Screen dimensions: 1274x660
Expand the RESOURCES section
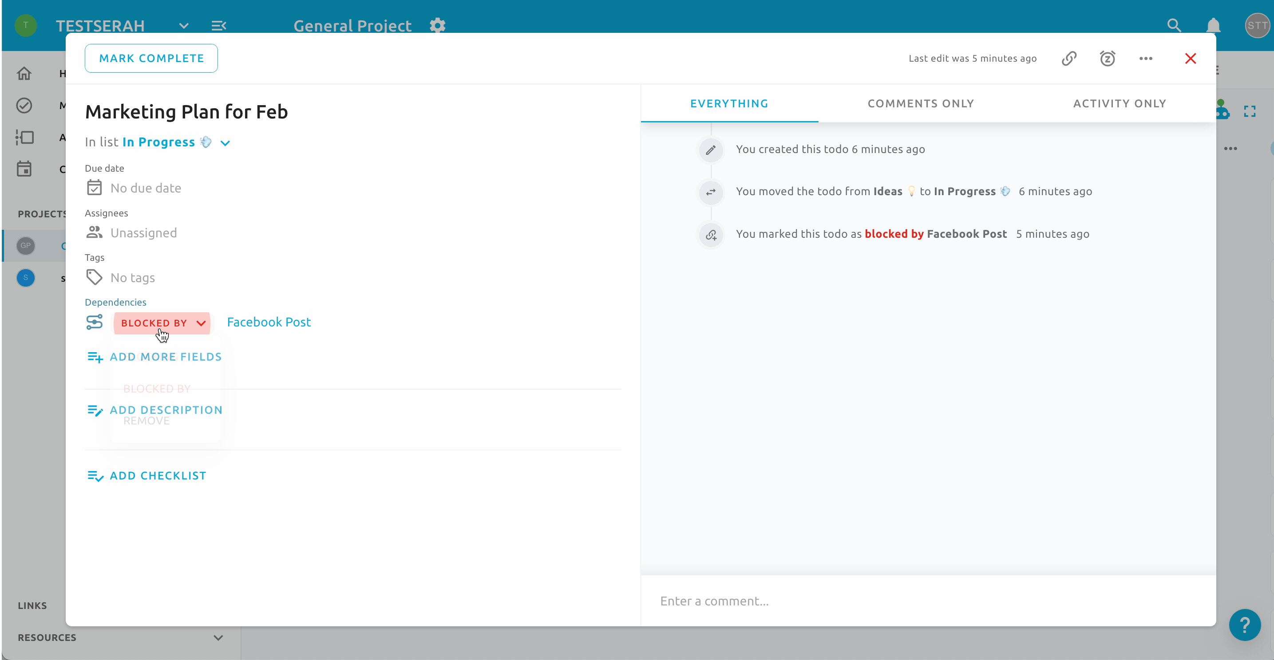(x=218, y=637)
